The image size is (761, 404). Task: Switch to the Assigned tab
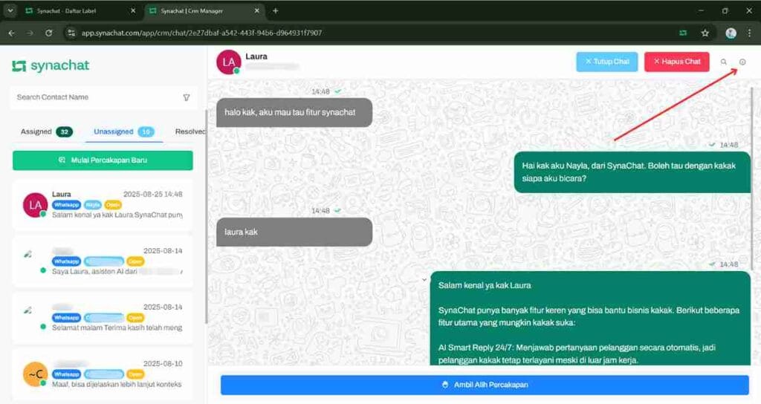[x=46, y=131]
